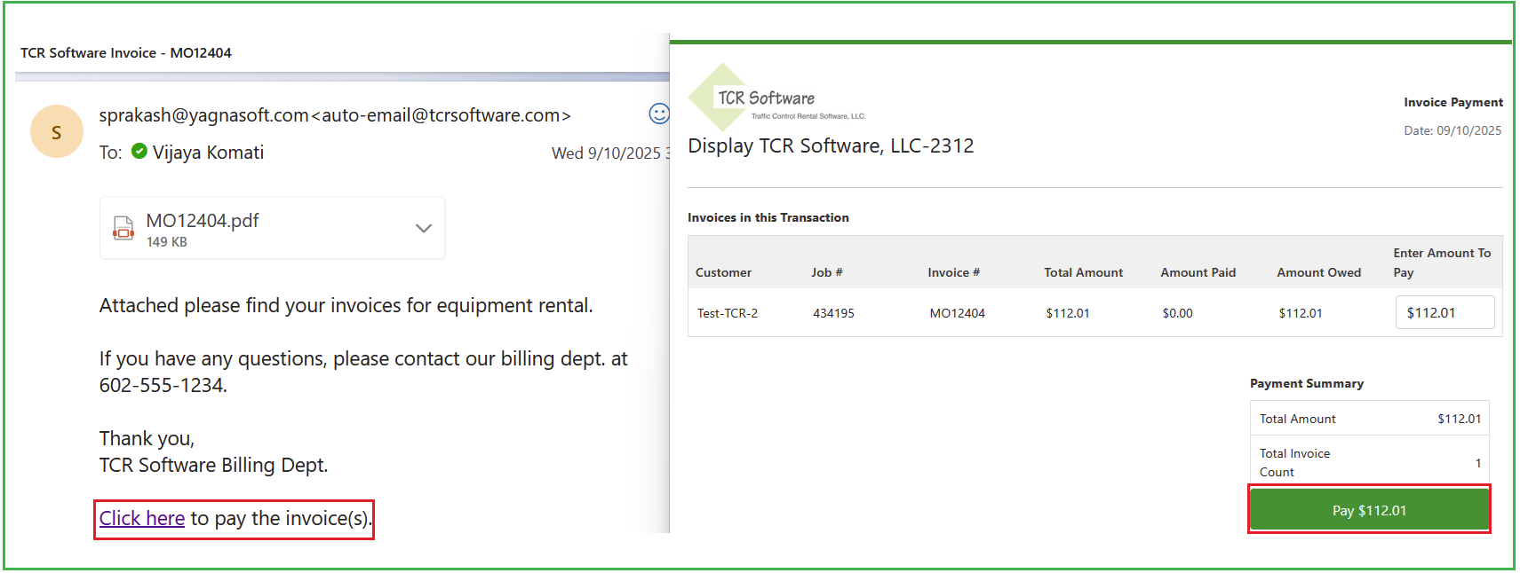Click the Display TCR Software, LLC-2312 heading
This screenshot has height=573, width=1520.
coord(831,145)
